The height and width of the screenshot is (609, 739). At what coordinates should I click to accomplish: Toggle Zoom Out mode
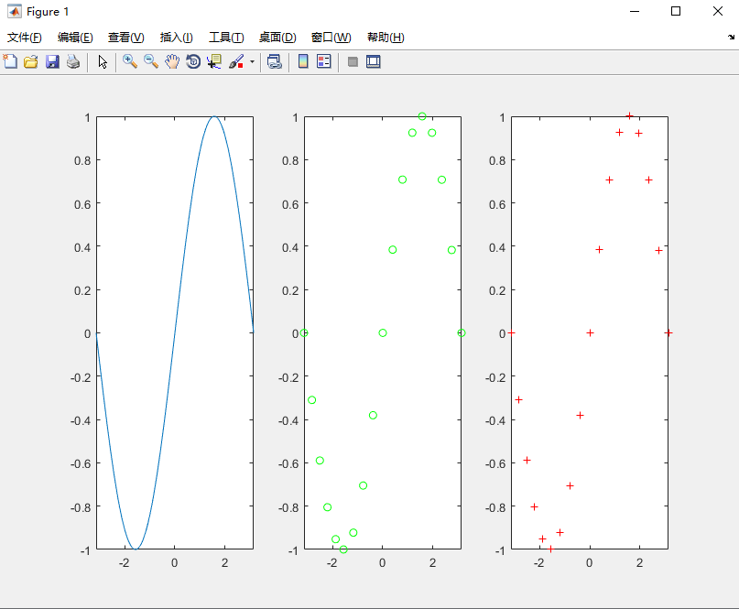click(x=149, y=61)
